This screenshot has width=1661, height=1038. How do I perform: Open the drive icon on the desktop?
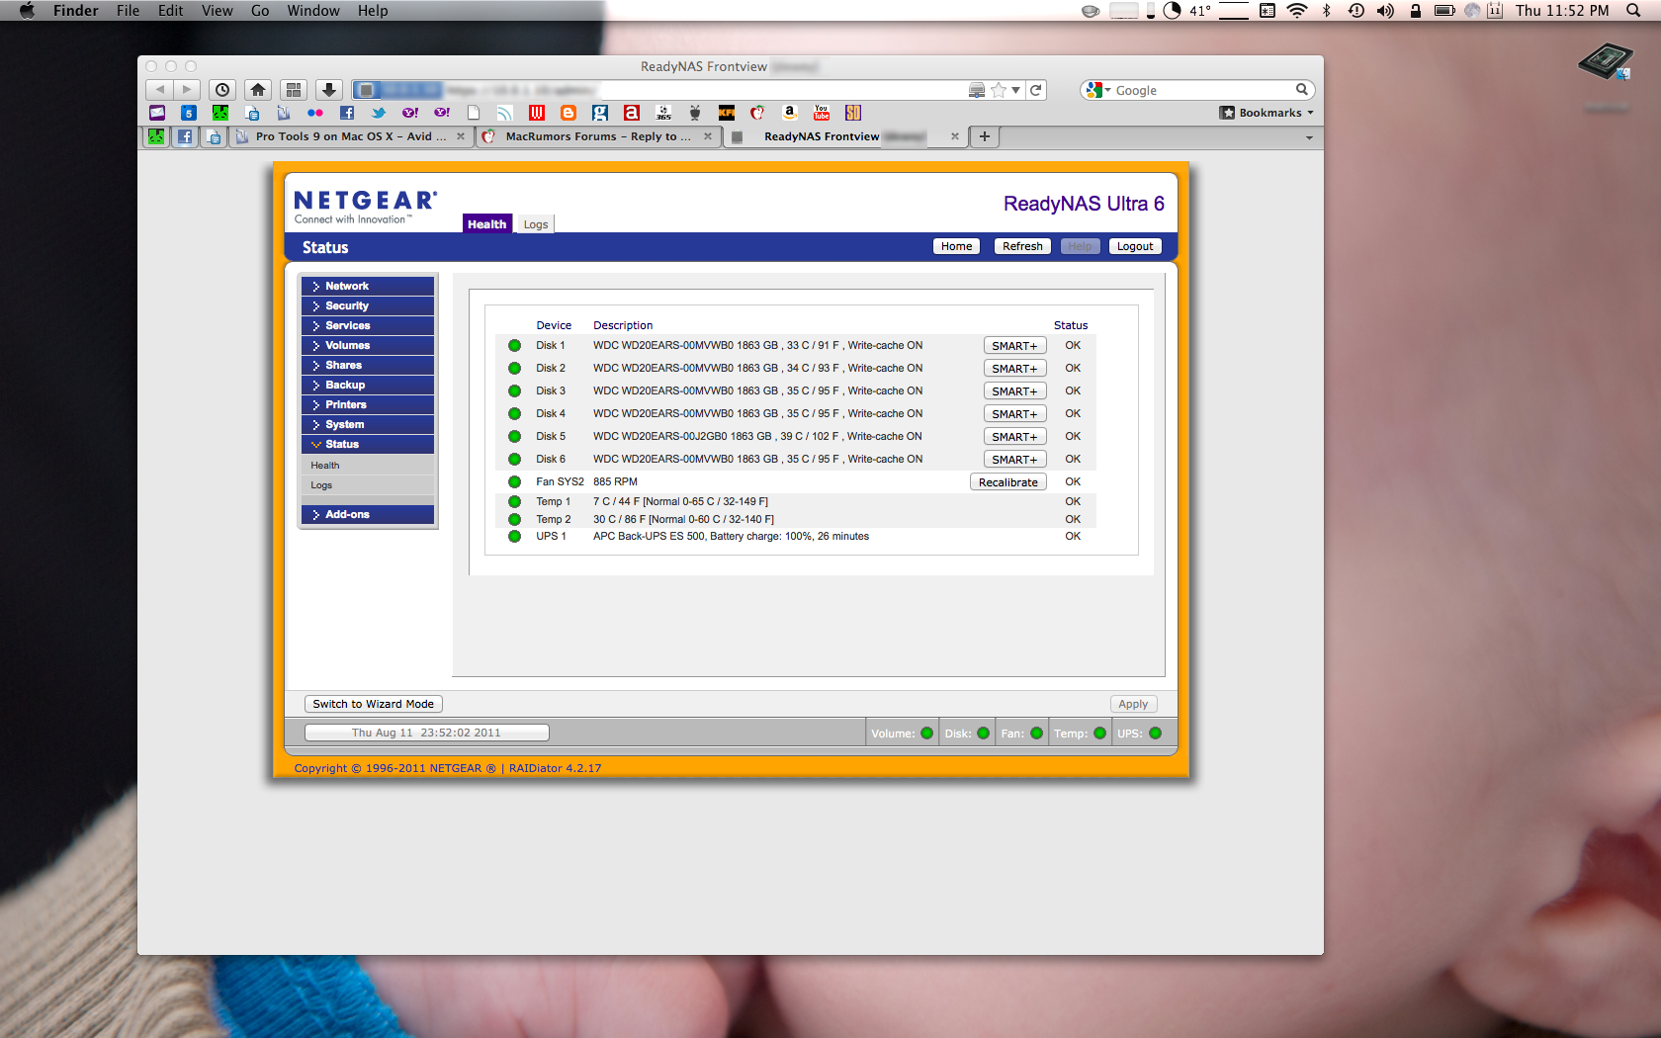coord(1606,63)
